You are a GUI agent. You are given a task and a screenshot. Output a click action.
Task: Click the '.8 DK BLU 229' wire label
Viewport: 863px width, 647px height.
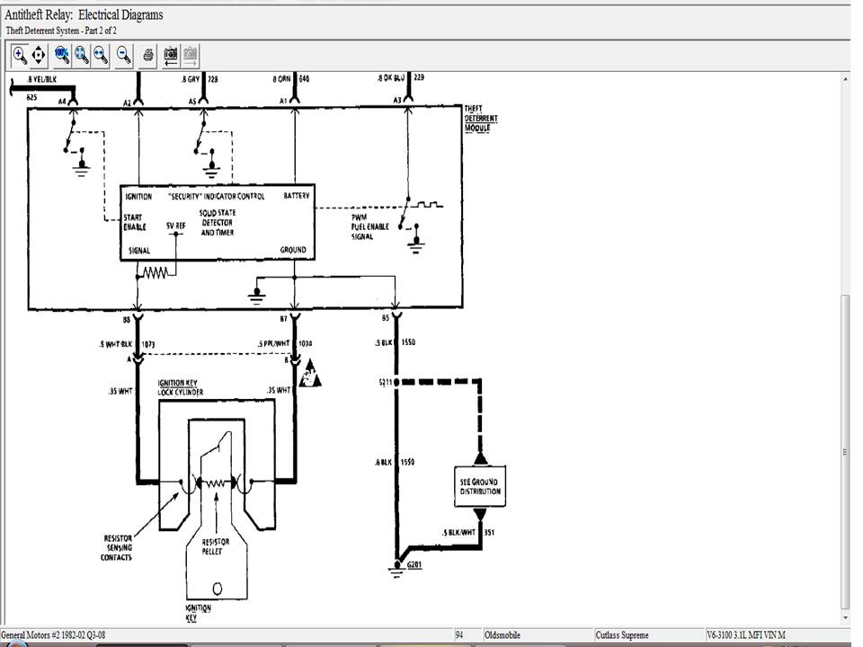pos(401,77)
